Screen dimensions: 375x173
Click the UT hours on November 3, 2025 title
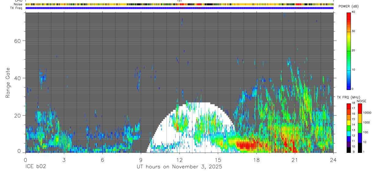pos(179,167)
